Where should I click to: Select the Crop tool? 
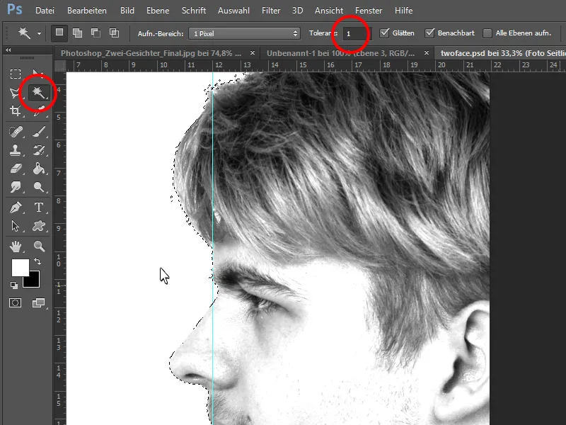coord(15,111)
